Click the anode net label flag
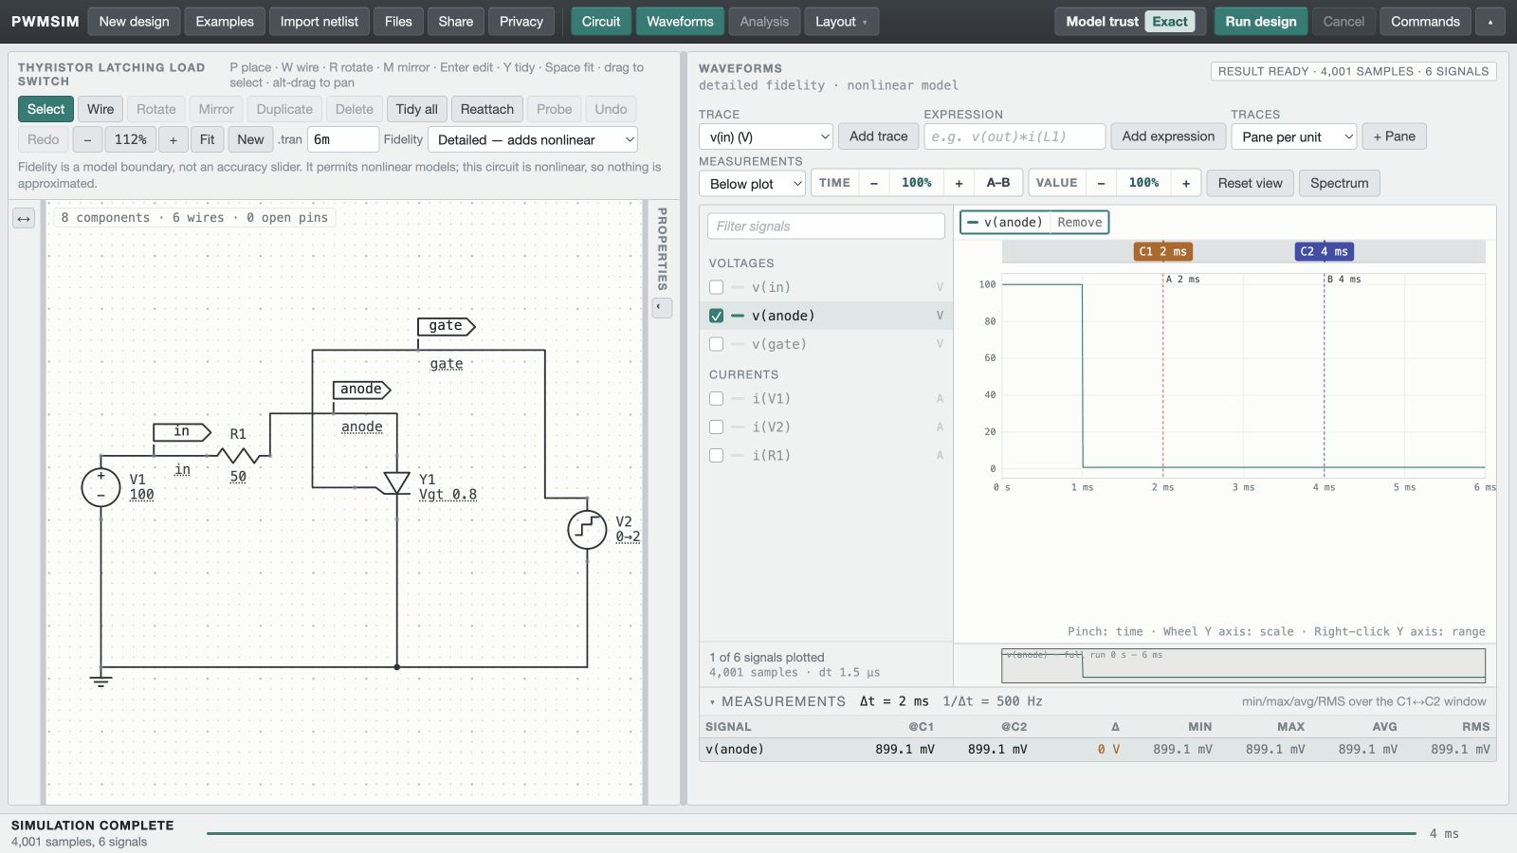 tap(361, 390)
